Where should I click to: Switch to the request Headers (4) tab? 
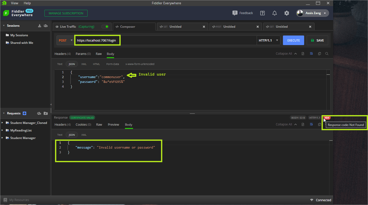click(x=63, y=54)
